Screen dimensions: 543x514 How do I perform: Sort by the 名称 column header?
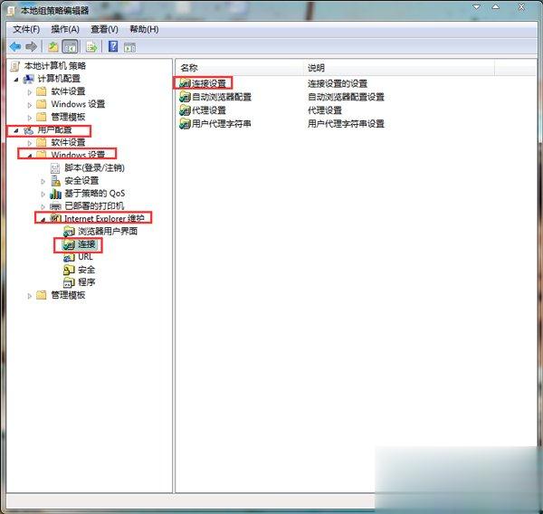[x=239, y=68]
